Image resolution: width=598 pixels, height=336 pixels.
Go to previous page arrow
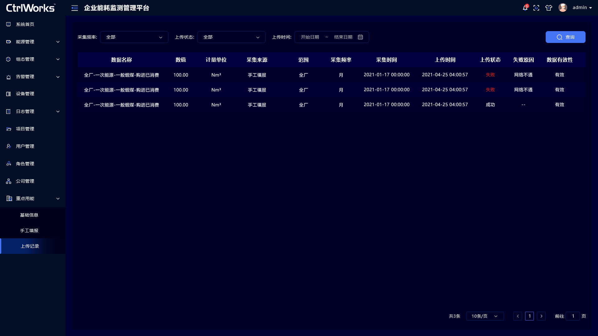[x=518, y=316]
